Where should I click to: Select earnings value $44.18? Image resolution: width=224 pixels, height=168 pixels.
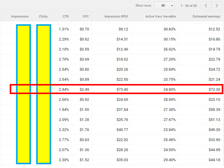[214, 160]
